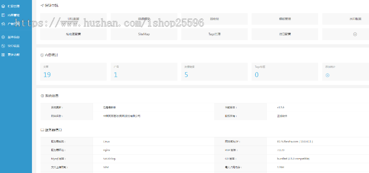Viewport: 369px width, 173px height.
Task: Open 栏目管理 in the sidebar
Action: [x=14, y=7]
